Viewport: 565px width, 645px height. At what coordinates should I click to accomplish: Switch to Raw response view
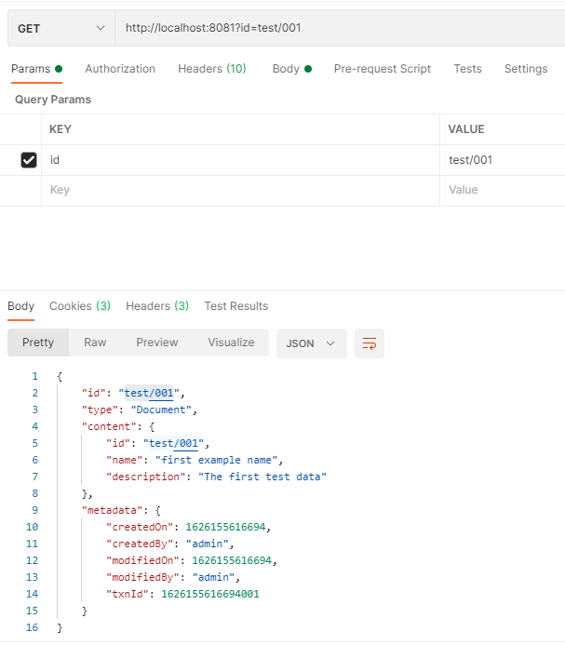(x=95, y=343)
